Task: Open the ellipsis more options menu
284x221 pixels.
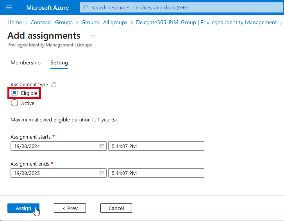Action: [x=93, y=36]
